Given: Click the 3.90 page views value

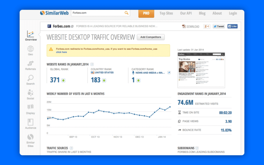Looking at the screenshot, I should click(228, 121).
